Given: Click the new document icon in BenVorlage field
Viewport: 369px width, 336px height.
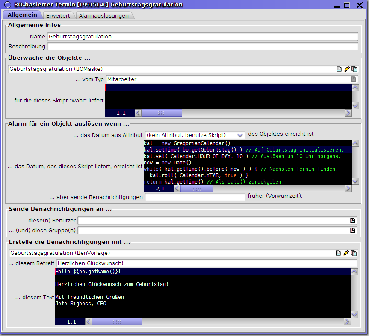Looking at the screenshot, I should point(339,253).
